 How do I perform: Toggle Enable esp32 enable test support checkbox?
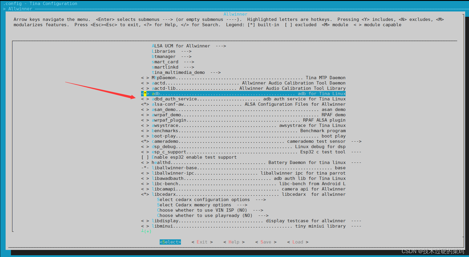(194, 157)
